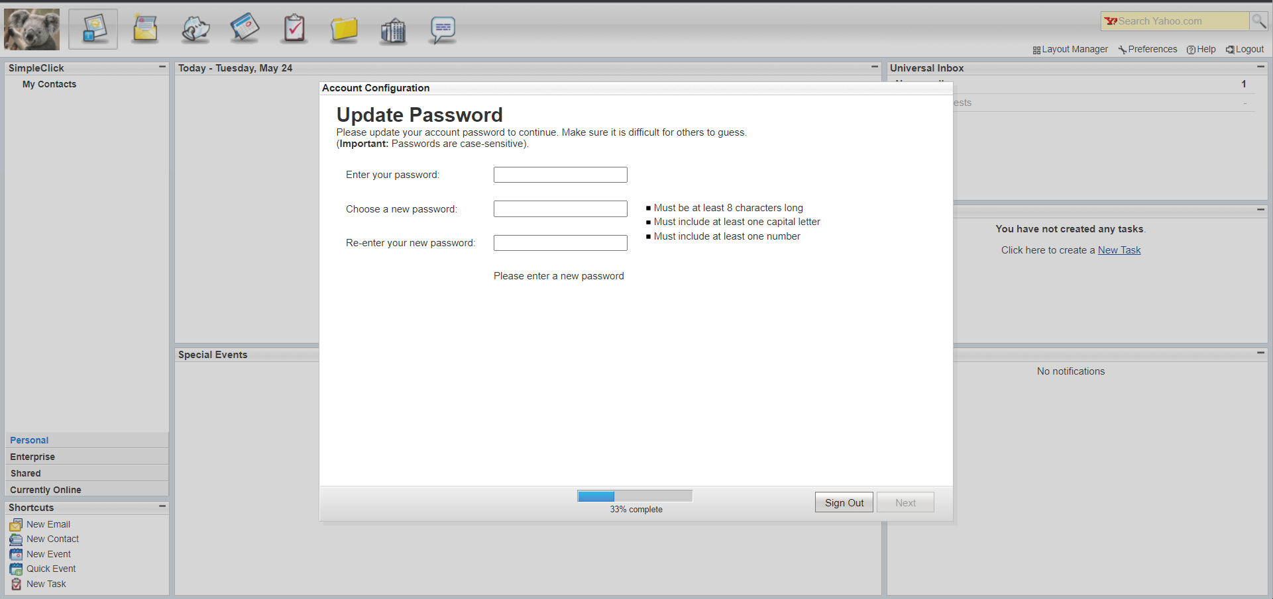1273x599 pixels.
Task: Open the Contacts rolodex icon
Action: [x=195, y=29]
